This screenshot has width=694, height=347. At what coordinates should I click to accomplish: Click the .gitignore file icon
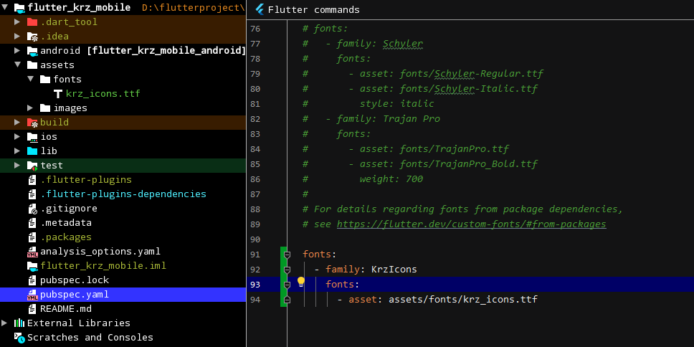pyautogui.click(x=32, y=209)
